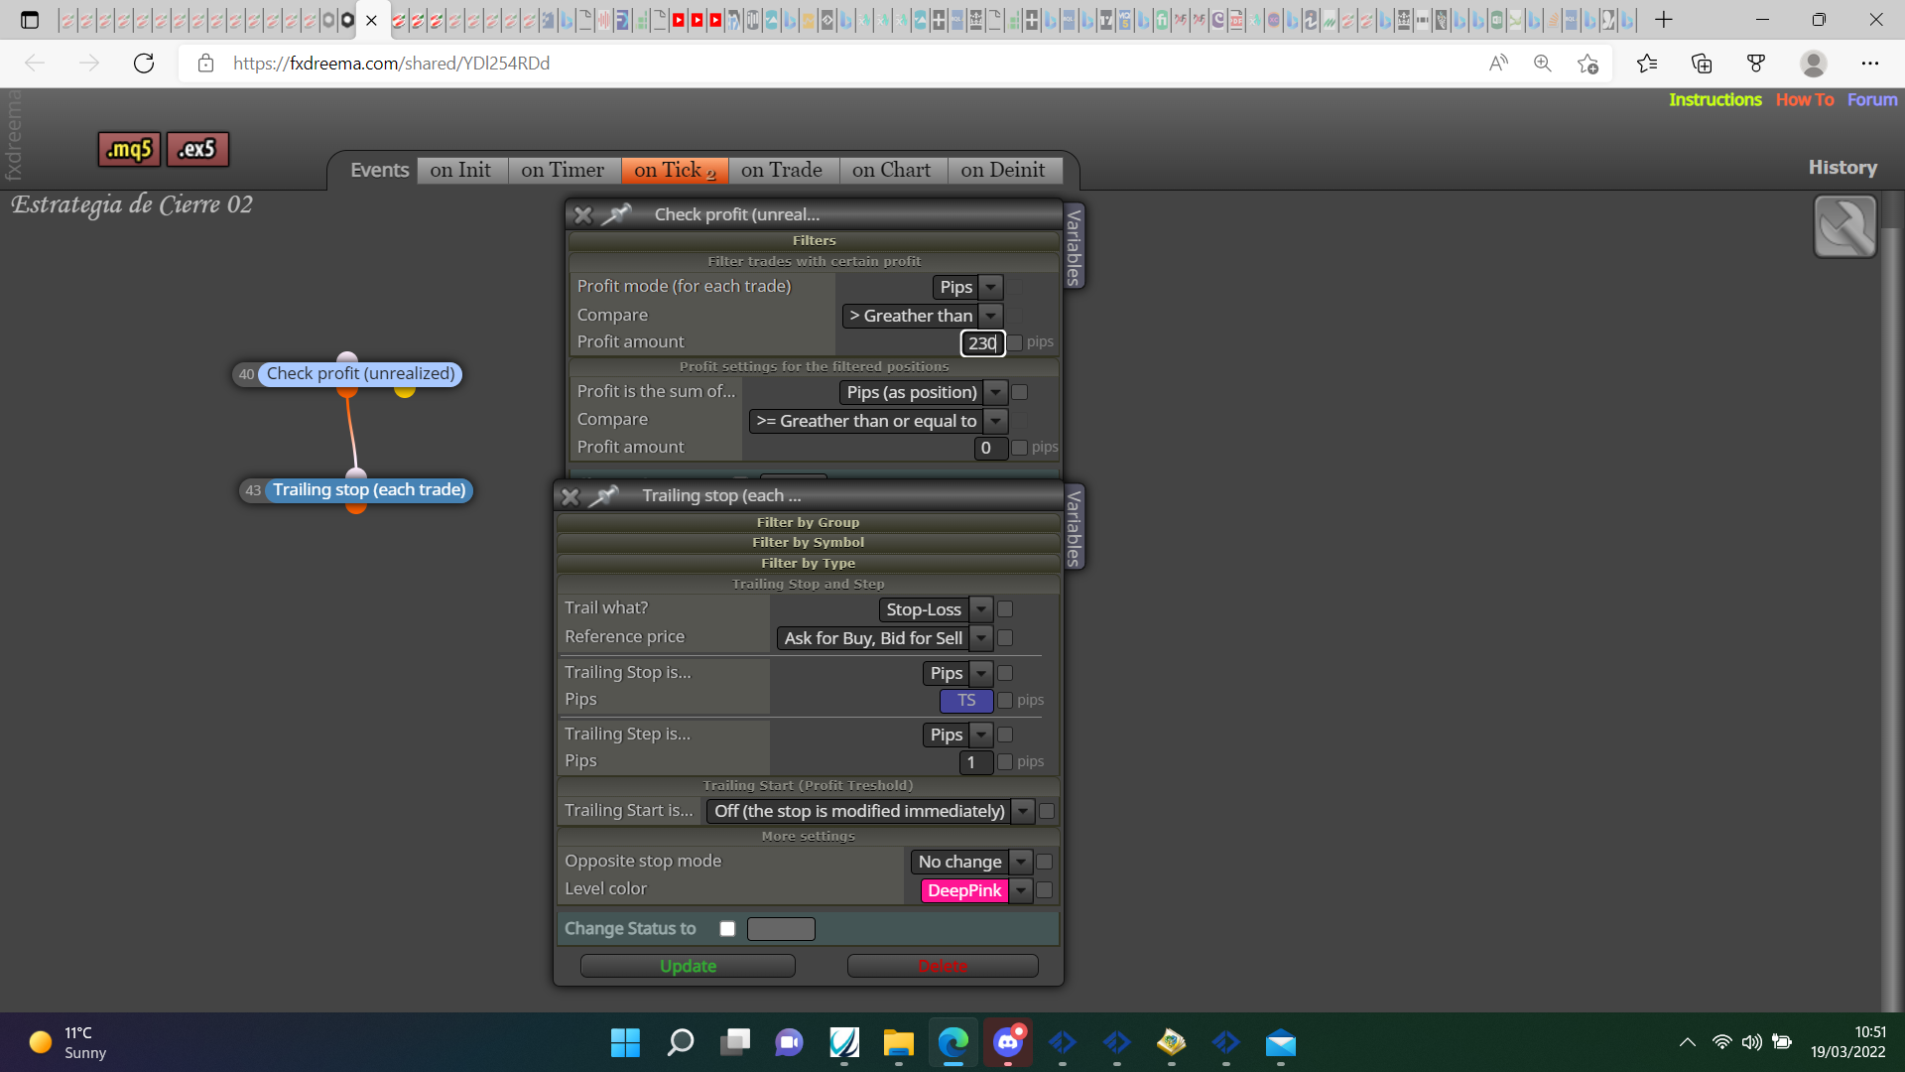
Task: Close the Trailing stop panel
Action: (571, 496)
